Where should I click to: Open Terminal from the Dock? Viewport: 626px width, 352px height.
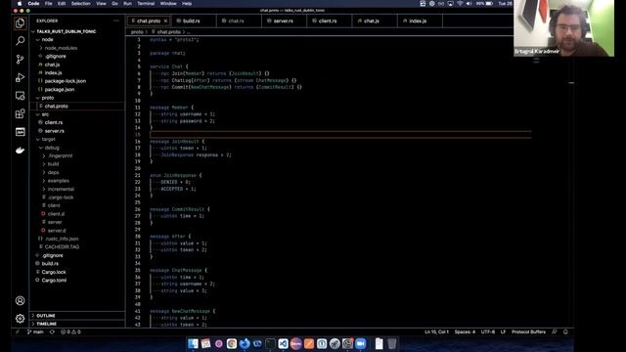pos(270,343)
